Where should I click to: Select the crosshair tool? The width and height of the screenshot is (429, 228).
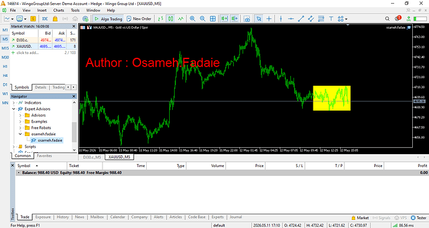[x=269, y=19]
